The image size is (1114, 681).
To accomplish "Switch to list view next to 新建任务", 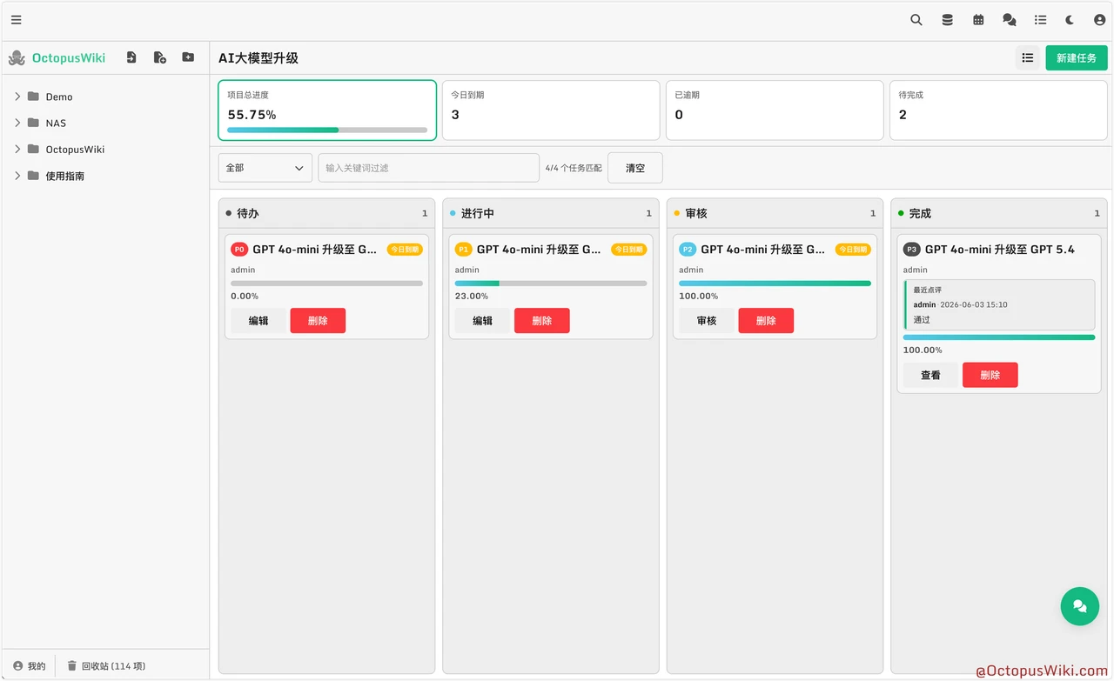I will pyautogui.click(x=1028, y=58).
